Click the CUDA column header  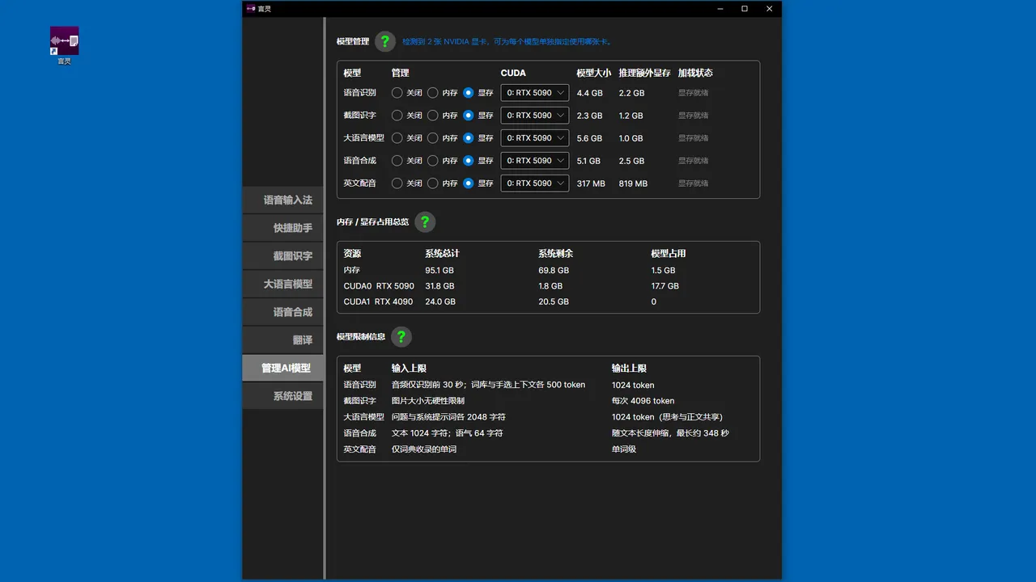click(513, 73)
